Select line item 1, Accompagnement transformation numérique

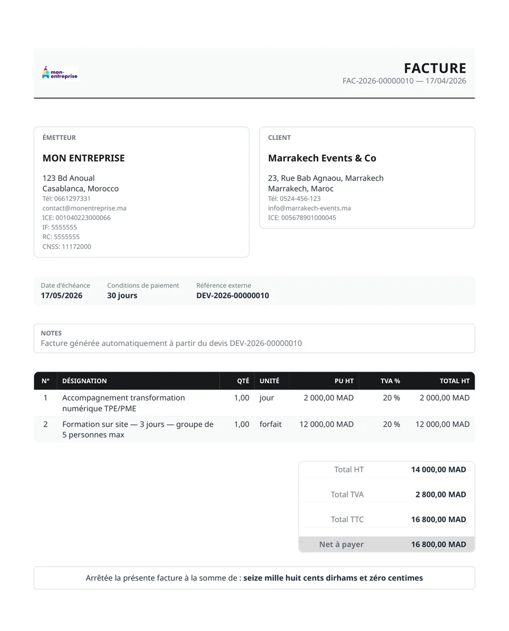point(123,403)
